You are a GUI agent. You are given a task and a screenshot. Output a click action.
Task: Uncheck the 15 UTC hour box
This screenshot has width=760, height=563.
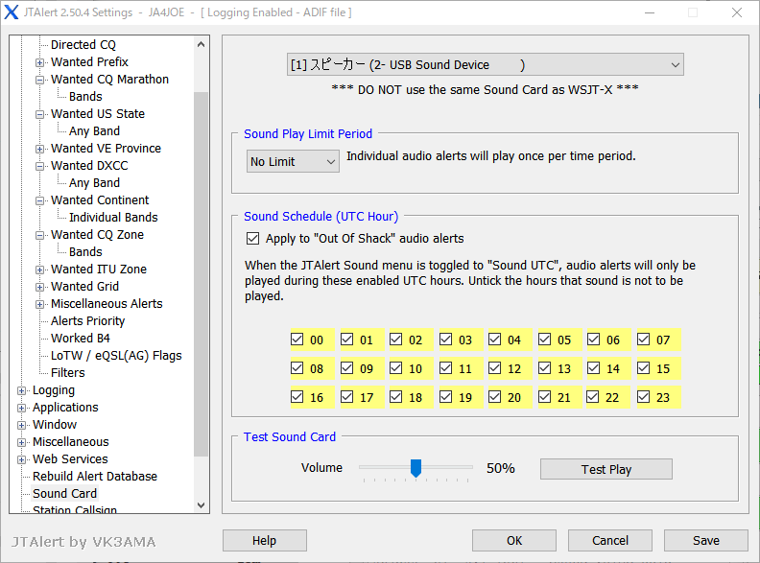click(644, 368)
